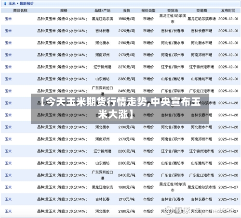Select the 2430元/吨 price cell
Screen dimensions: 241x218
coord(126,175)
